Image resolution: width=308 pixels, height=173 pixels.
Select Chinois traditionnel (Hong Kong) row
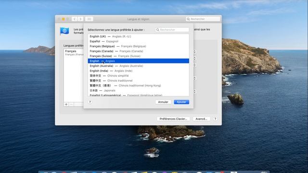138,86
